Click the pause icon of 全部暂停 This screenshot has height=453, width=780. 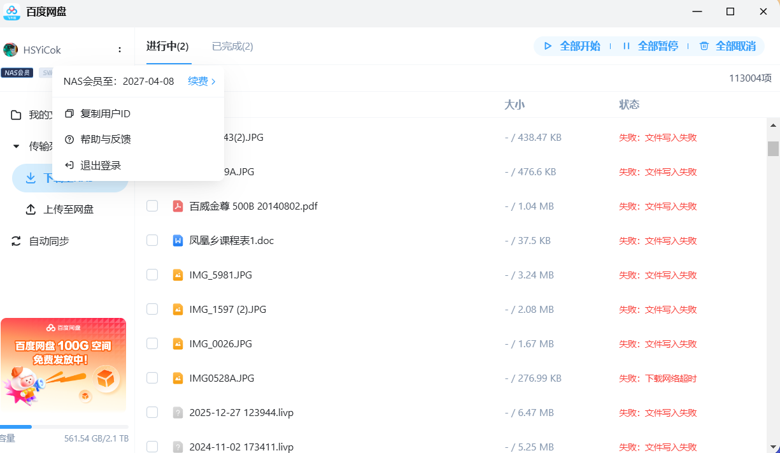627,46
